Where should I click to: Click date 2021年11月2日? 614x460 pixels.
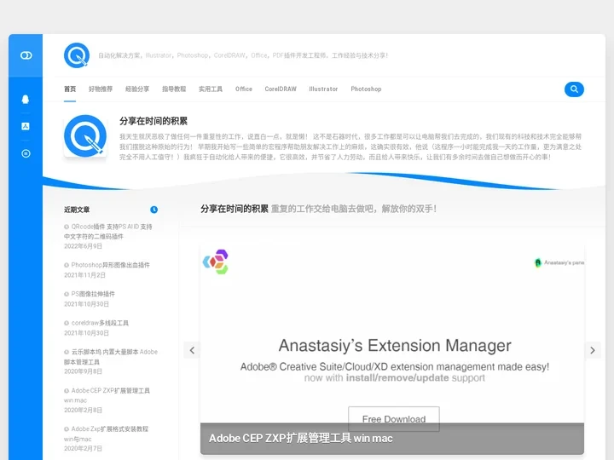point(84,275)
